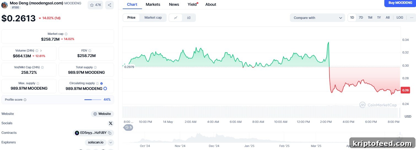The width and height of the screenshot is (416, 150).
Task: Open the share icon button
Action: [109, 5]
